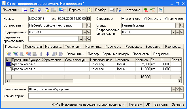The width and height of the screenshot is (187, 109).
Task: Click into the Комментарий input field
Action: (x=106, y=96)
